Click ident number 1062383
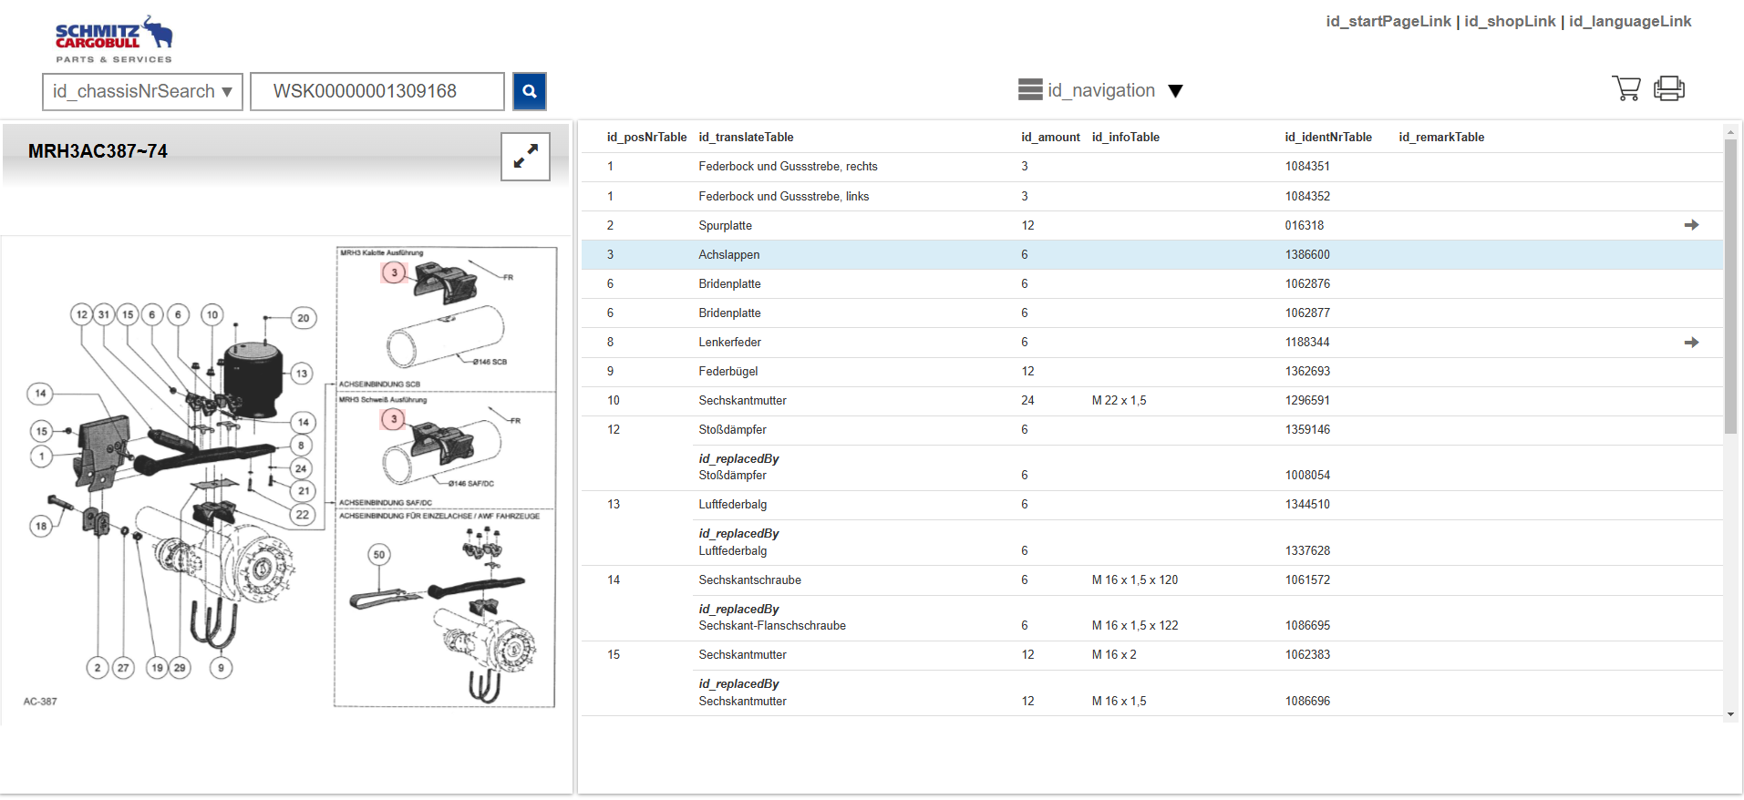Viewport: 1744px width, 800px height. coord(1307,655)
